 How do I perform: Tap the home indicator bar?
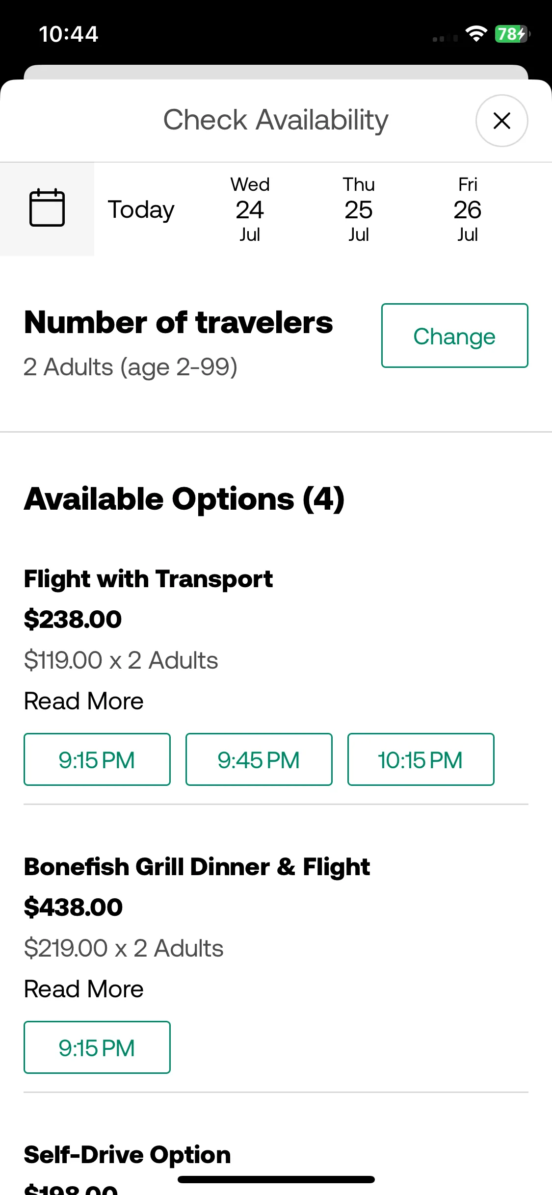point(276,1179)
